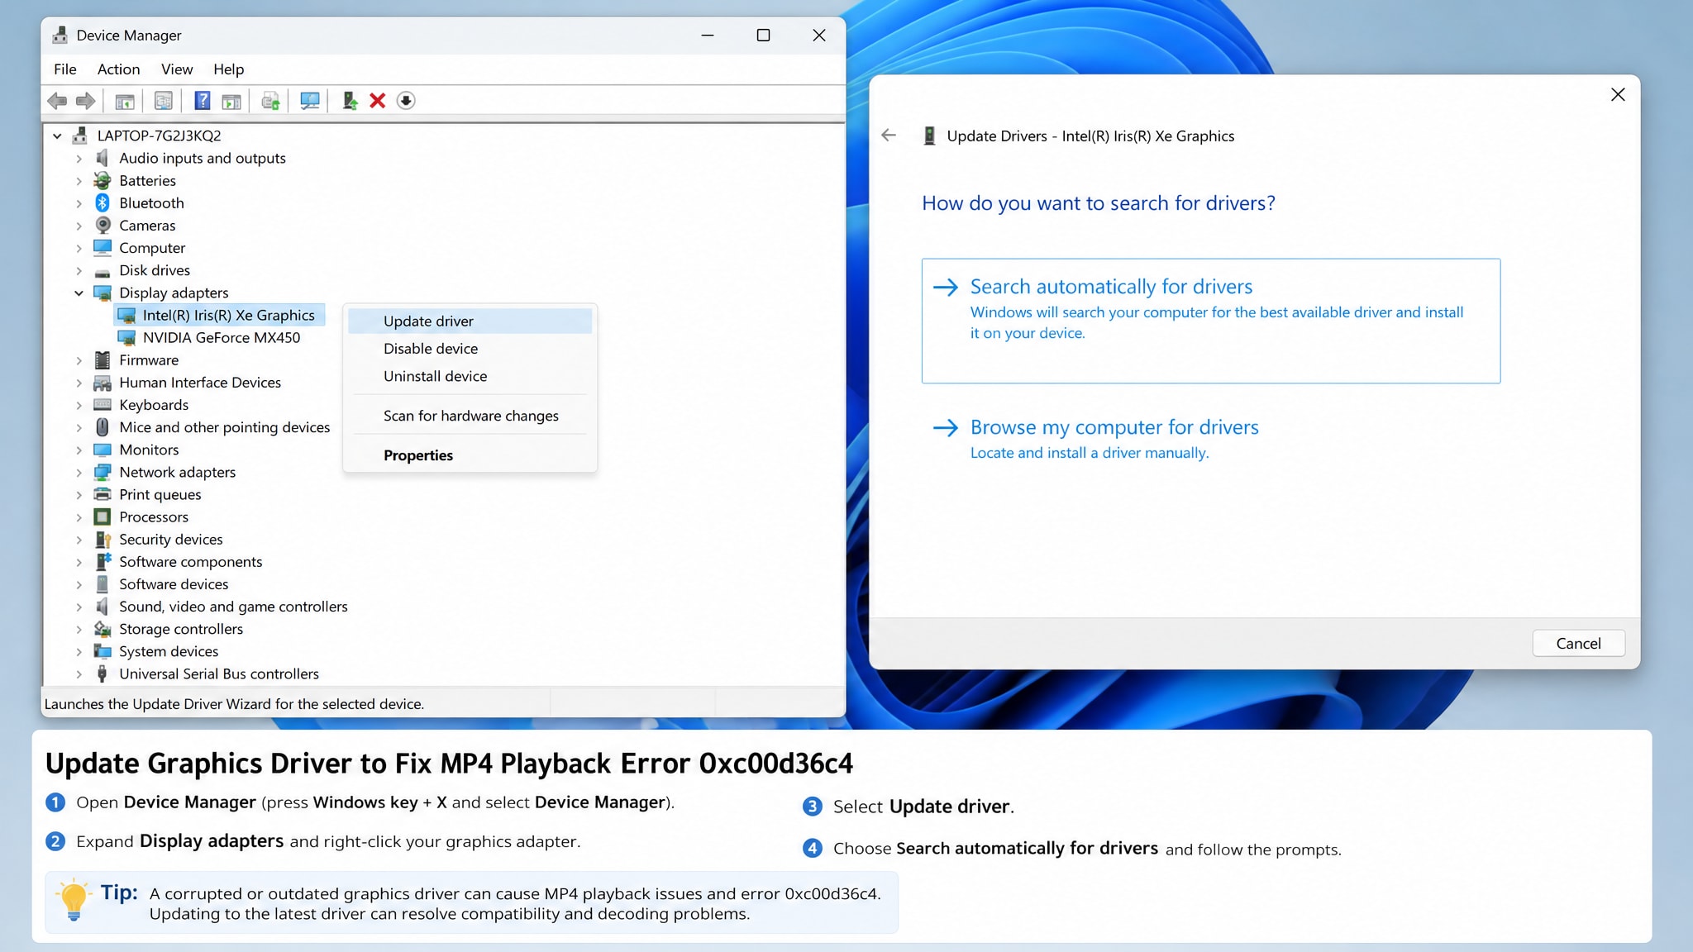
Task: Maximize the Device Manager window
Action: point(763,35)
